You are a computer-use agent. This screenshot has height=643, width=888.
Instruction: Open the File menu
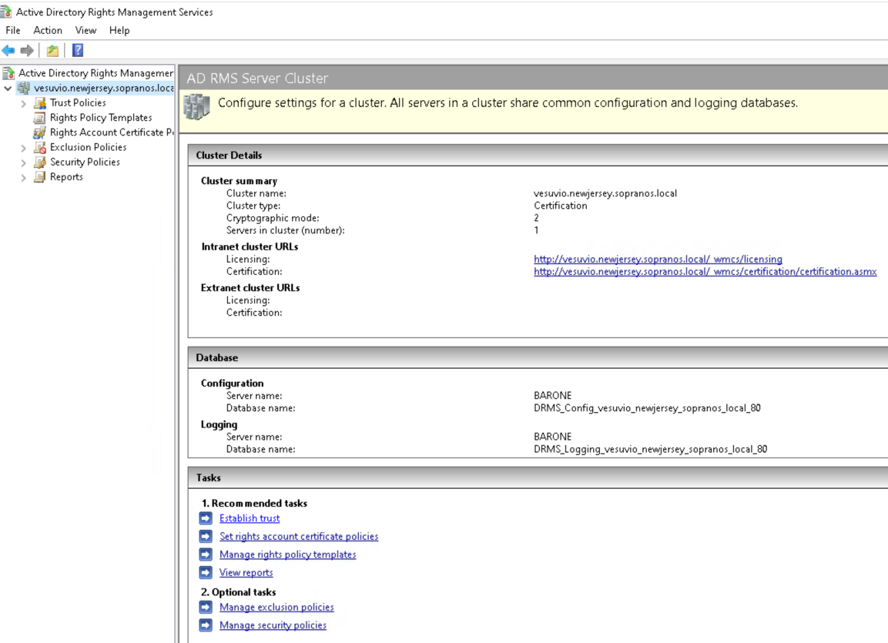pyautogui.click(x=13, y=30)
